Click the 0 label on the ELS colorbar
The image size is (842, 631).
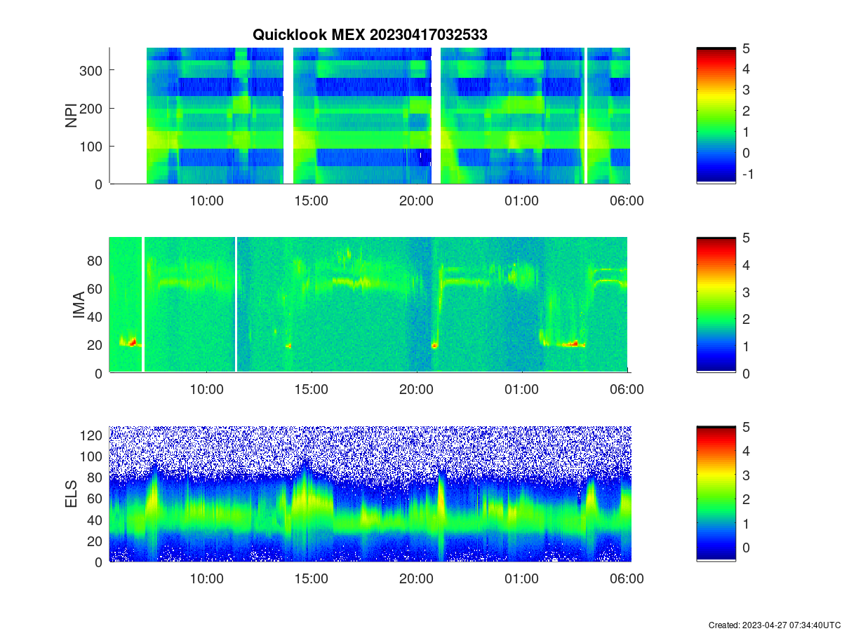click(x=746, y=547)
